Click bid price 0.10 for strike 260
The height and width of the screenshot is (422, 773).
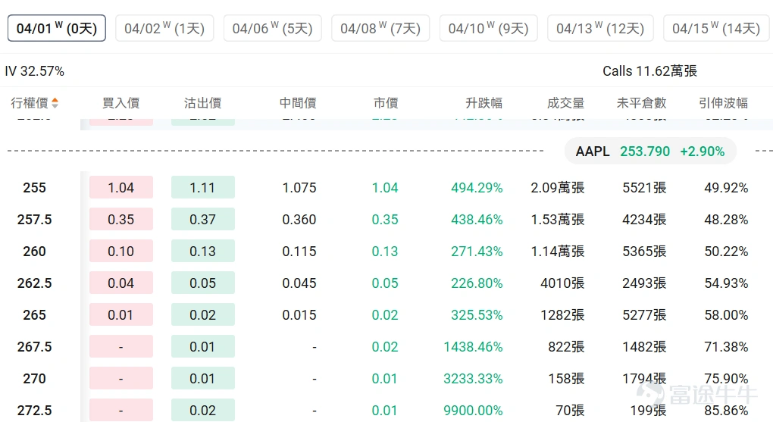click(121, 251)
